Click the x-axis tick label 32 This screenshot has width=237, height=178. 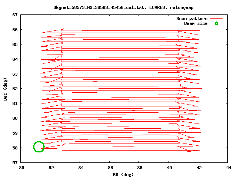(51, 168)
